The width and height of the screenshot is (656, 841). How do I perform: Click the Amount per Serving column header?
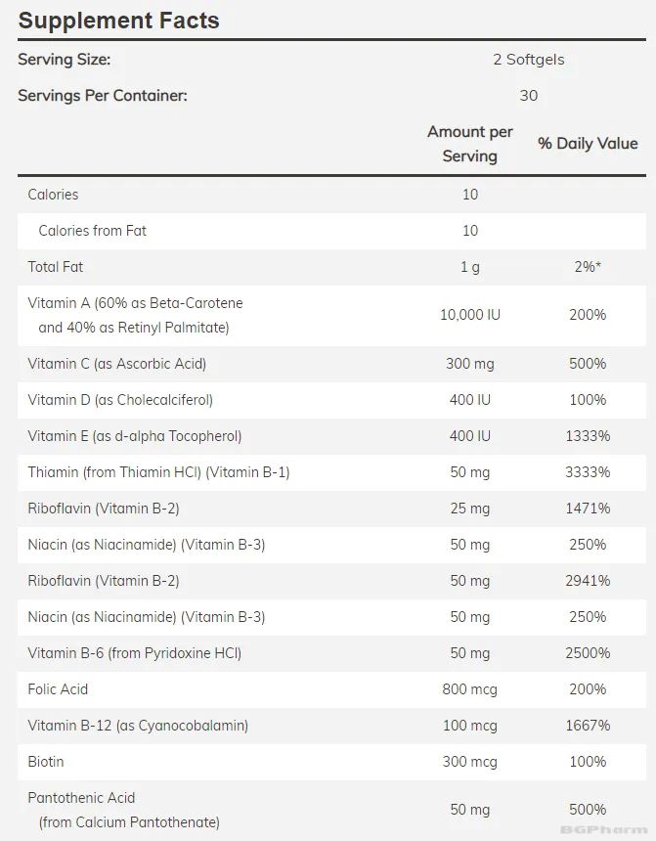tap(469, 144)
